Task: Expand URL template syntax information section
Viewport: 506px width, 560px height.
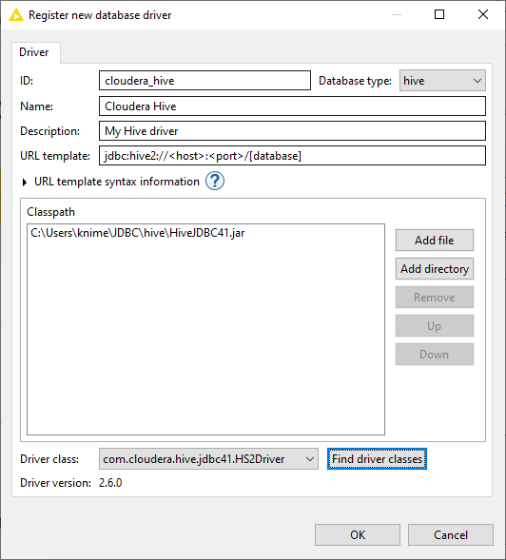Action: click(x=25, y=183)
